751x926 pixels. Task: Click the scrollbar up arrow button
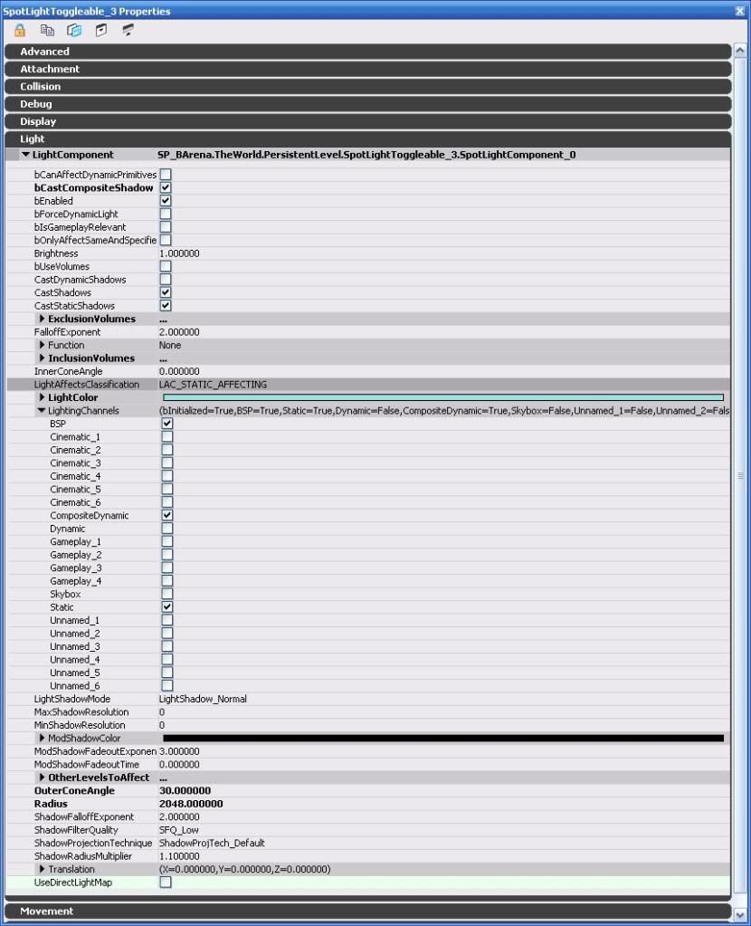[x=741, y=51]
